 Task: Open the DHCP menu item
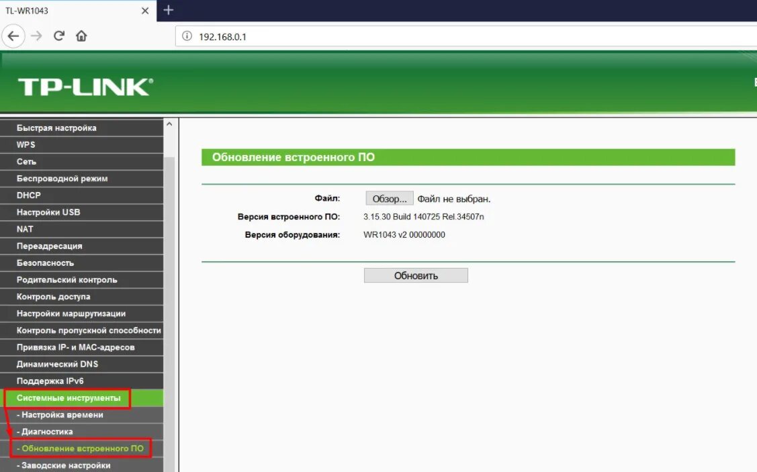coord(81,195)
